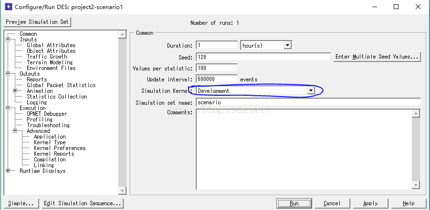
Task: Collapse the Execution tree node
Action: point(8,108)
